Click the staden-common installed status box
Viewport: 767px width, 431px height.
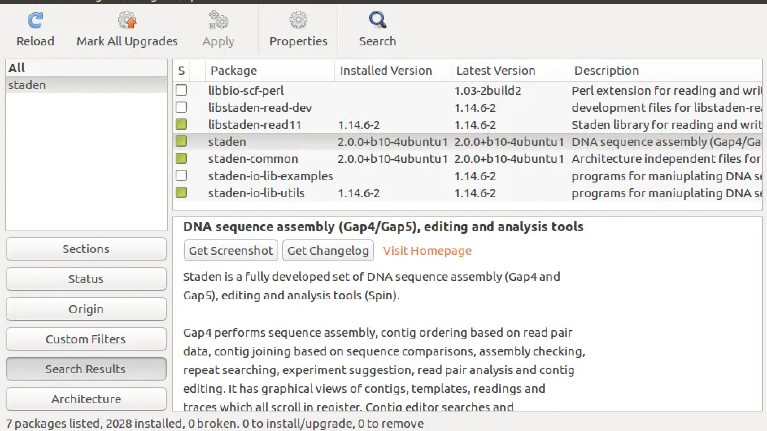[x=181, y=158]
